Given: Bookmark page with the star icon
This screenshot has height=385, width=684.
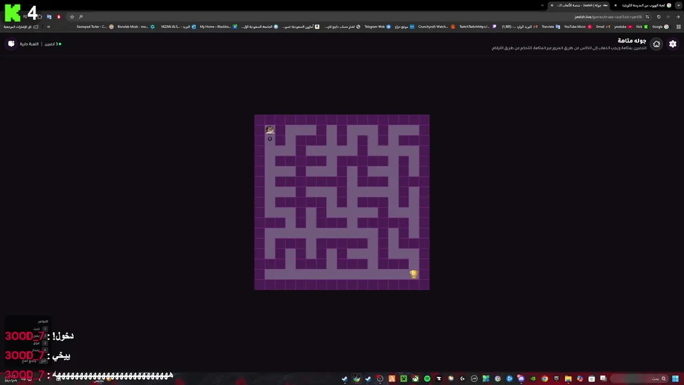Looking at the screenshot, I should [x=72, y=17].
